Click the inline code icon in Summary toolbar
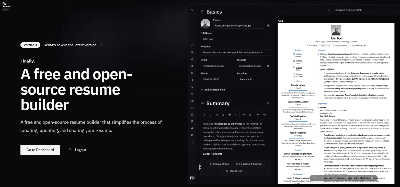The height and width of the screenshot is (187, 400). [x=244, y=115]
